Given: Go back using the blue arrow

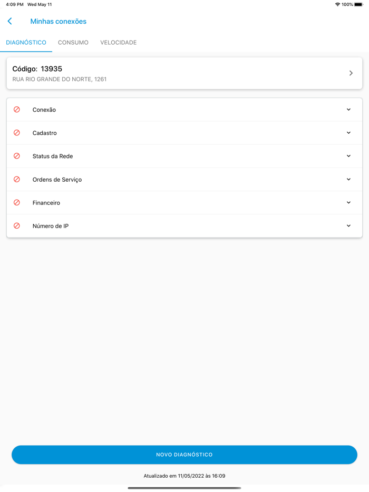Looking at the screenshot, I should click(x=9, y=21).
